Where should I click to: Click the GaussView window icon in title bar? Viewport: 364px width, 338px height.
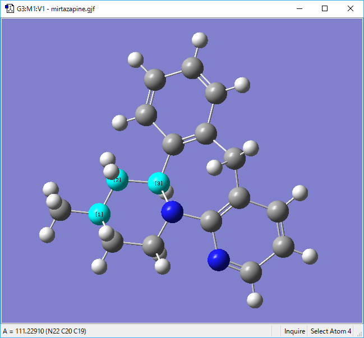10,9
